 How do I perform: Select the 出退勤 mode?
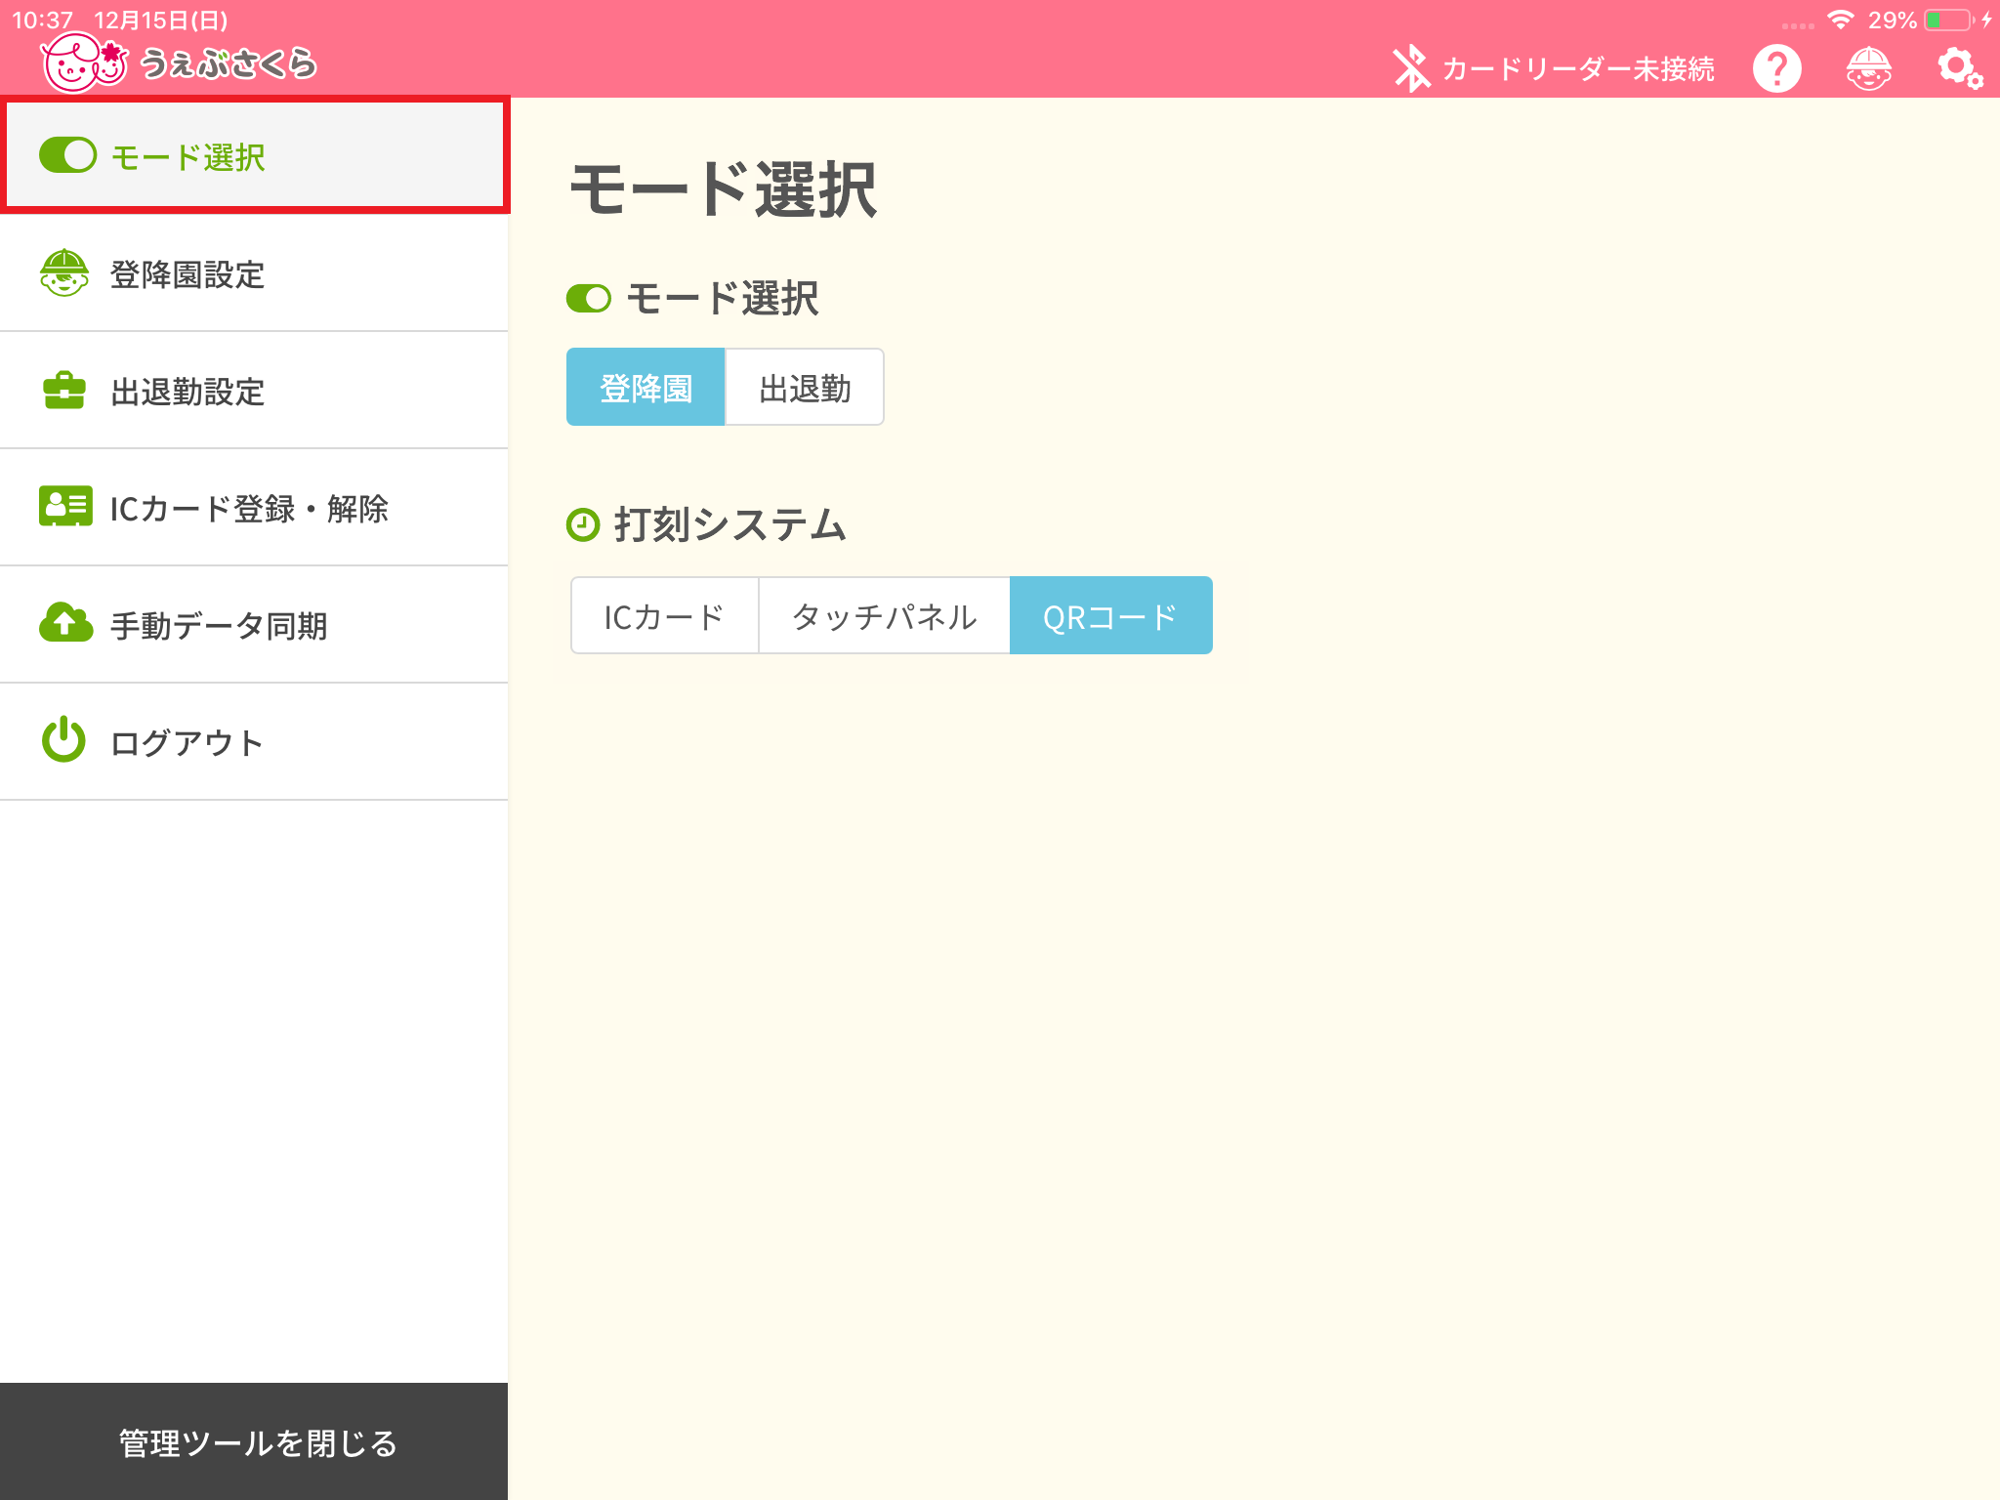(x=805, y=387)
